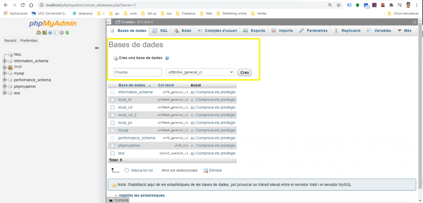Open the Paràmetres tab
The height and width of the screenshot is (203, 423).
[x=314, y=31]
